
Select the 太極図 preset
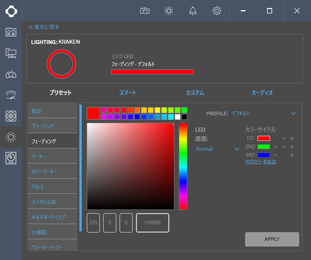(x=52, y=232)
